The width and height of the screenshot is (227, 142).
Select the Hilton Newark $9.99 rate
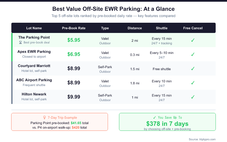[74, 97]
